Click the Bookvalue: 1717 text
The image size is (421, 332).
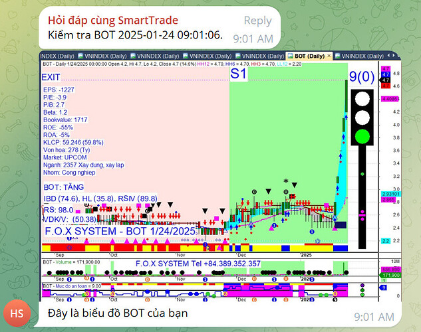tap(65, 120)
